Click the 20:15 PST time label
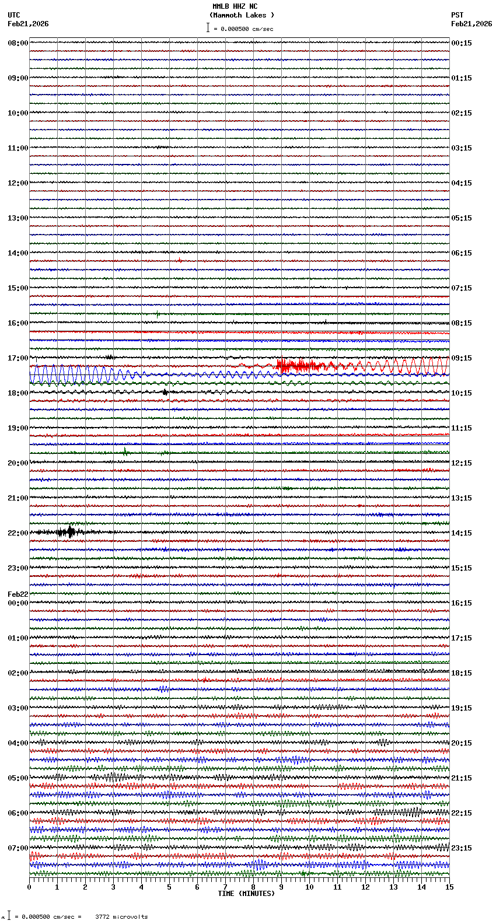Image resolution: width=496 pixels, height=924 pixels. point(462,743)
